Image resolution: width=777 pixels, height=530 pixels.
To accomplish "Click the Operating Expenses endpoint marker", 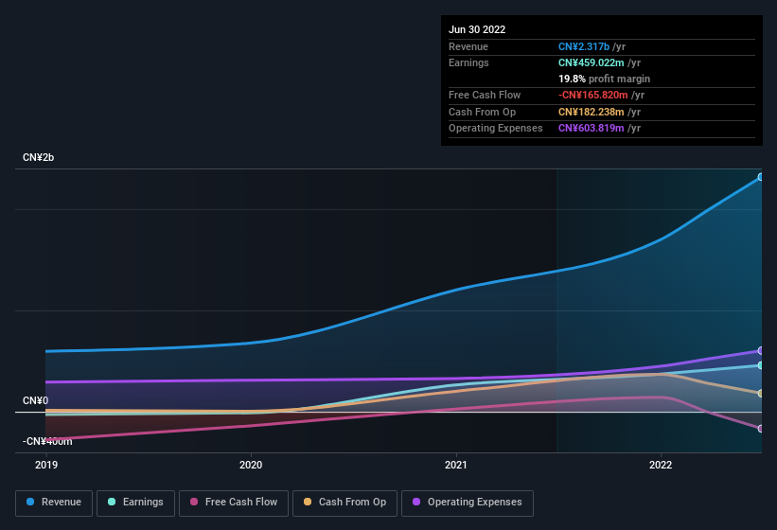I will [x=760, y=351].
